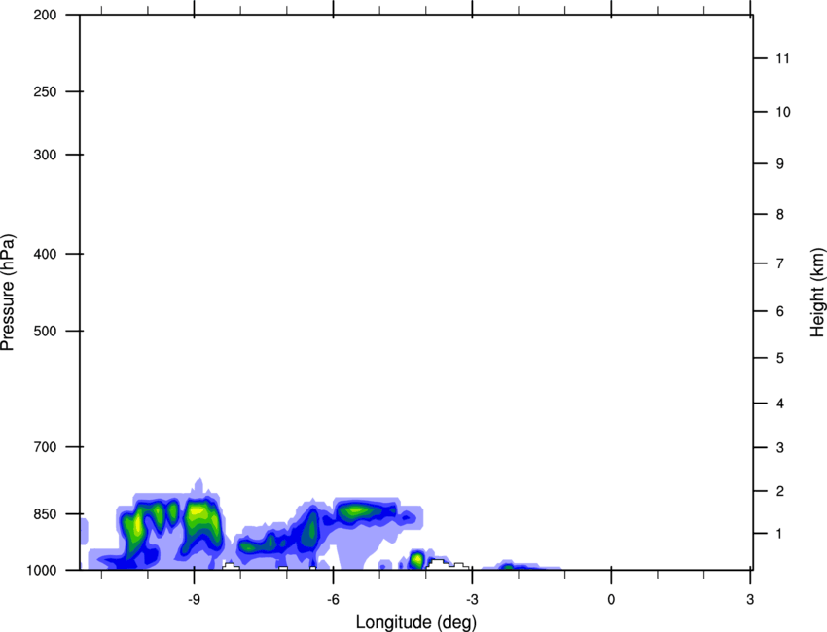Click the 300 hPa tick label
The width and height of the screenshot is (827, 632).
click(x=44, y=156)
